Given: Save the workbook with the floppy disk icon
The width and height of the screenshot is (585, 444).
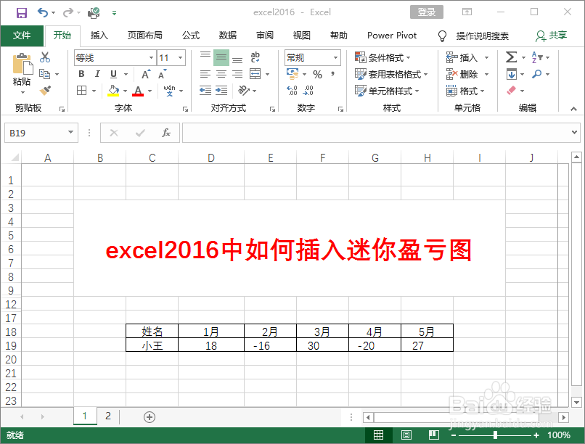Looking at the screenshot, I should [x=21, y=12].
